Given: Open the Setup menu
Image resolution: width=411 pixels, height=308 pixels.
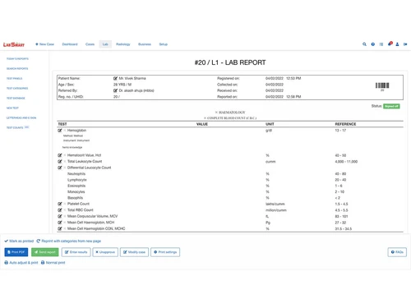Looking at the screenshot, I should 164,44.
